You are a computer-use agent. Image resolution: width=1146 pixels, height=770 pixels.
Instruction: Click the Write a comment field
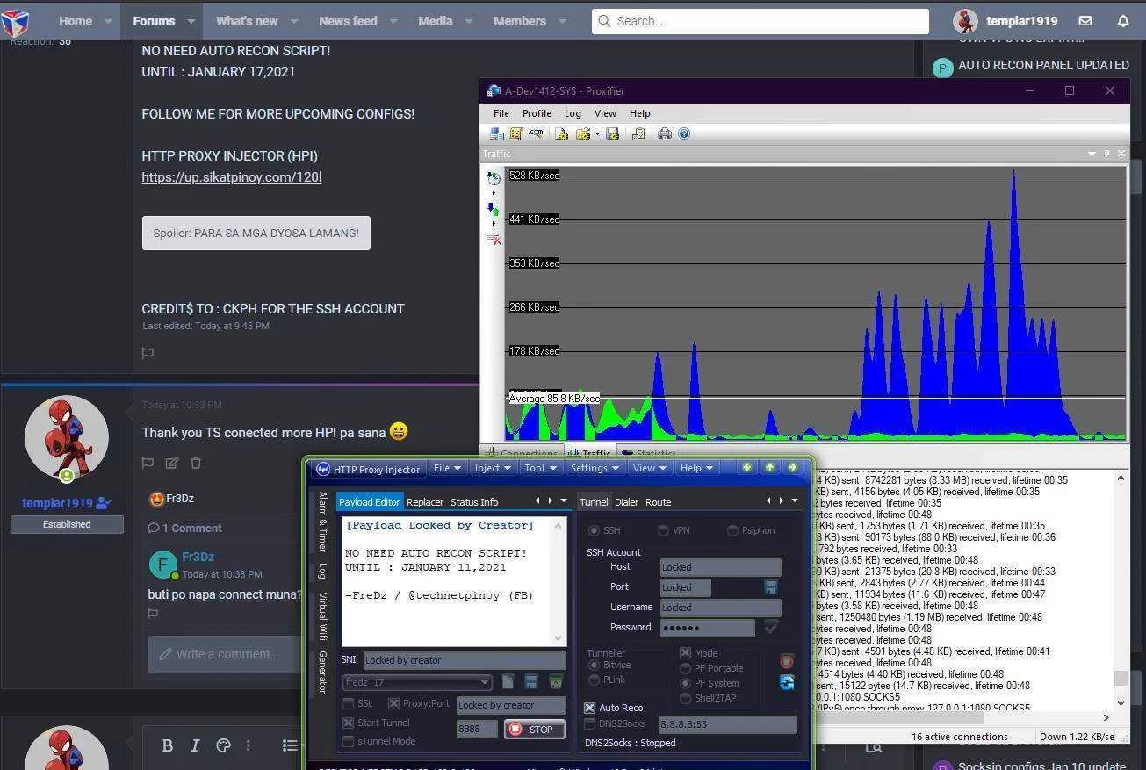(225, 654)
